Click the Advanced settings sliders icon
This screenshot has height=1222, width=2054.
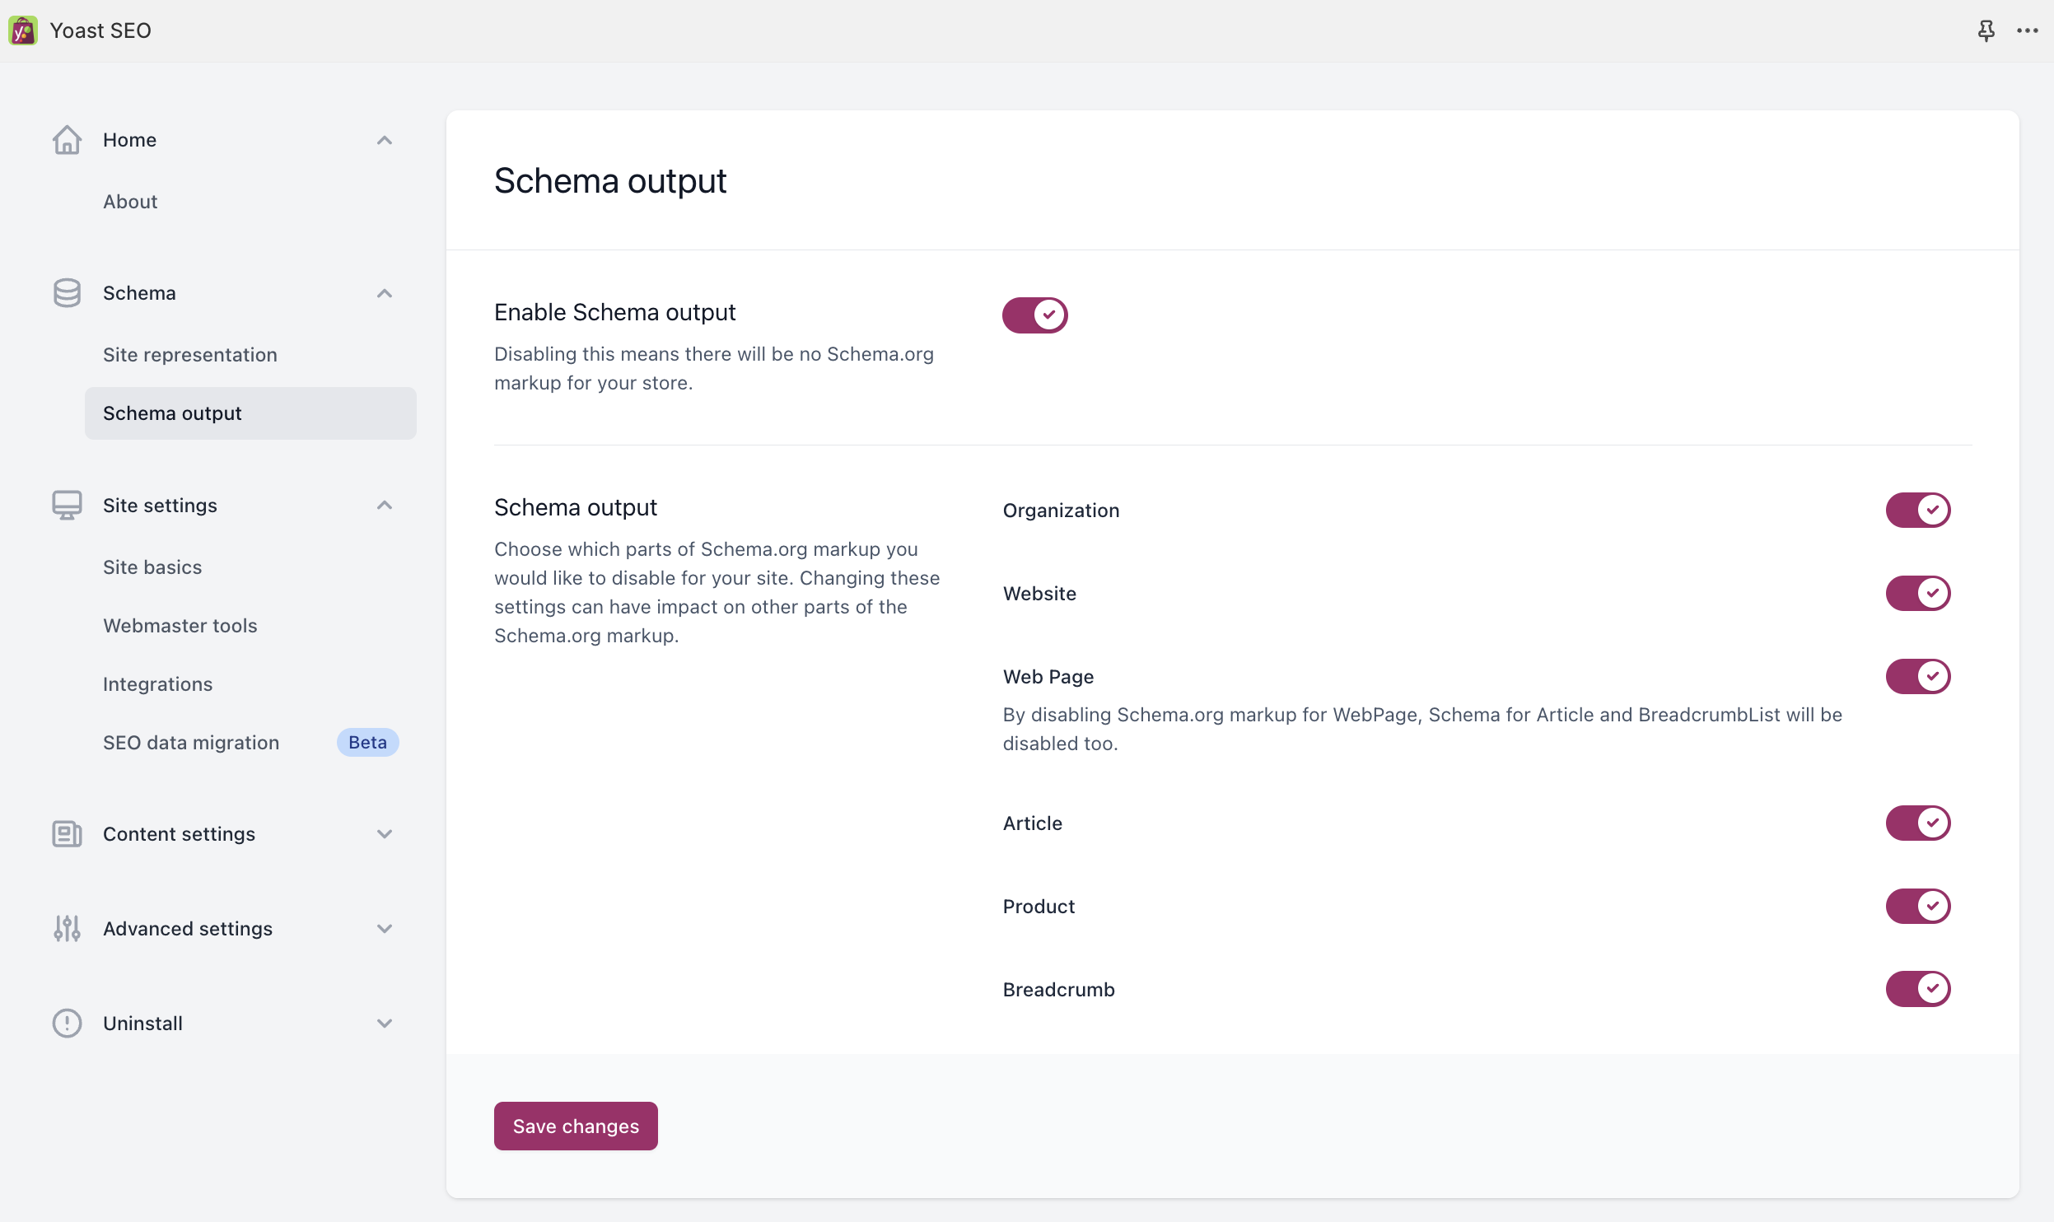[x=67, y=929]
